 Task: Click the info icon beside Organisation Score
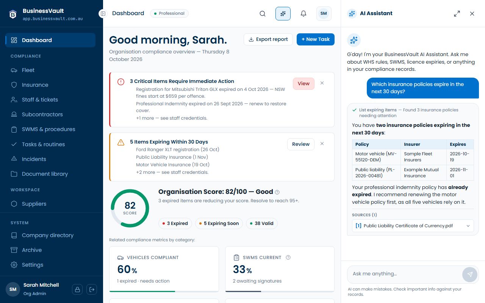coord(277,192)
